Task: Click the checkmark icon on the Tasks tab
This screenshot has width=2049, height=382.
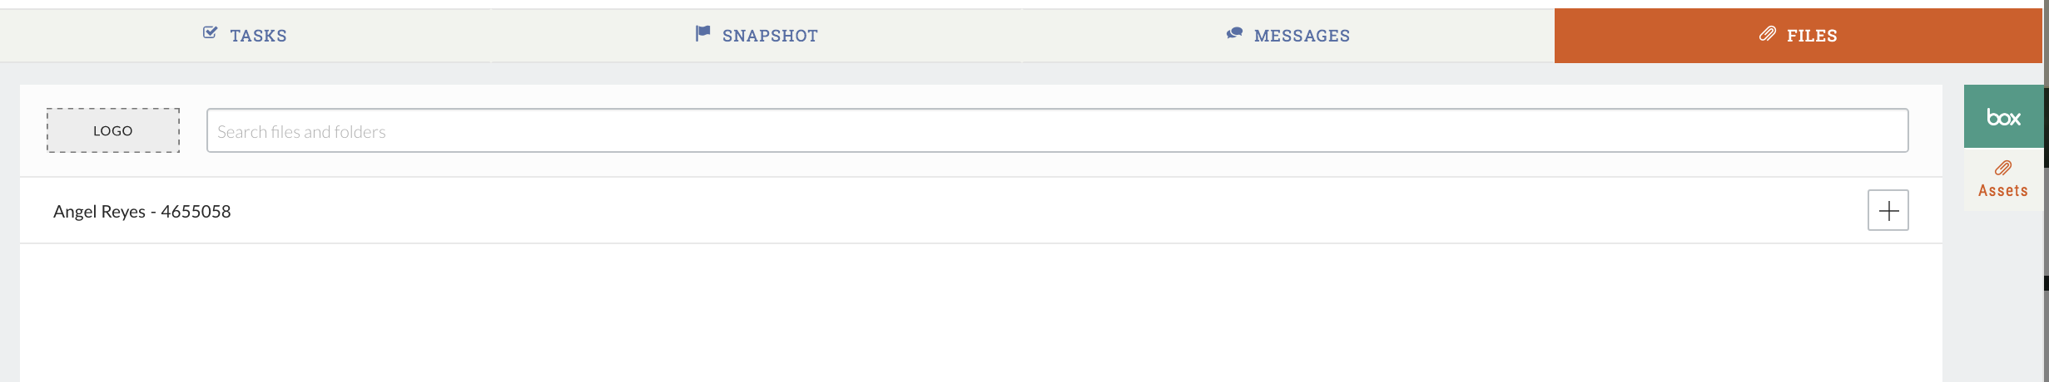Action: click(x=210, y=33)
